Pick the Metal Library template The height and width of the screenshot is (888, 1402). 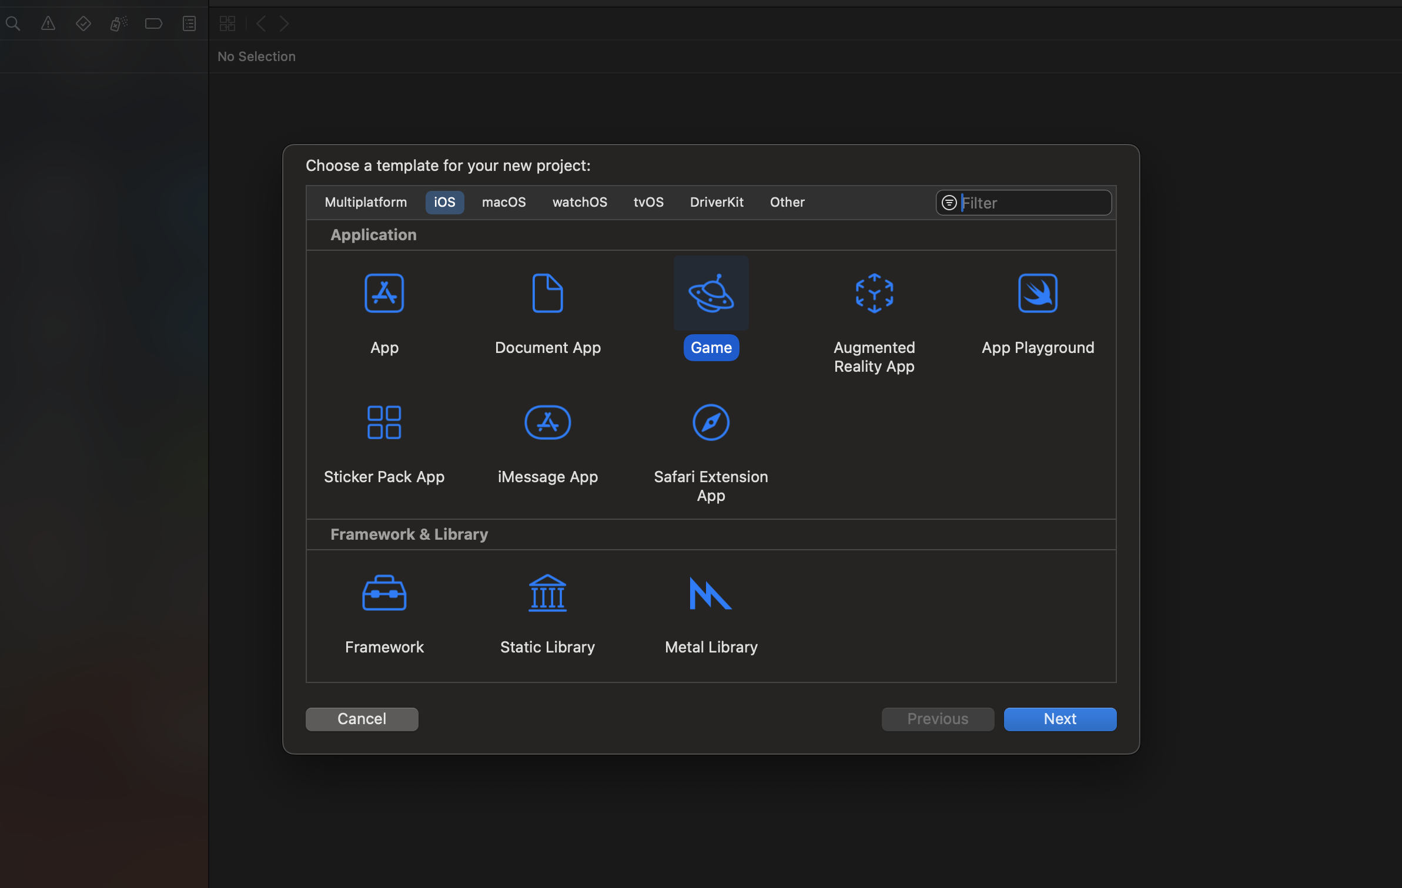pos(711,593)
